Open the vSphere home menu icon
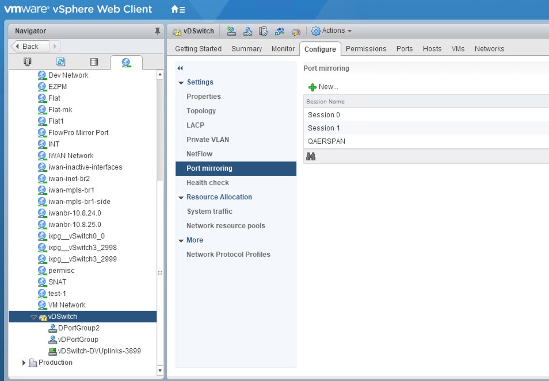This screenshot has height=381, width=549. click(178, 10)
